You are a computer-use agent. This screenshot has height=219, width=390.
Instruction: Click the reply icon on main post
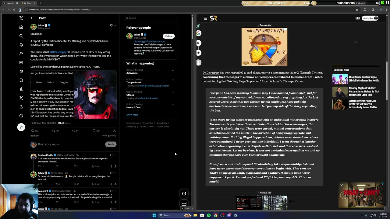[x=33, y=131]
